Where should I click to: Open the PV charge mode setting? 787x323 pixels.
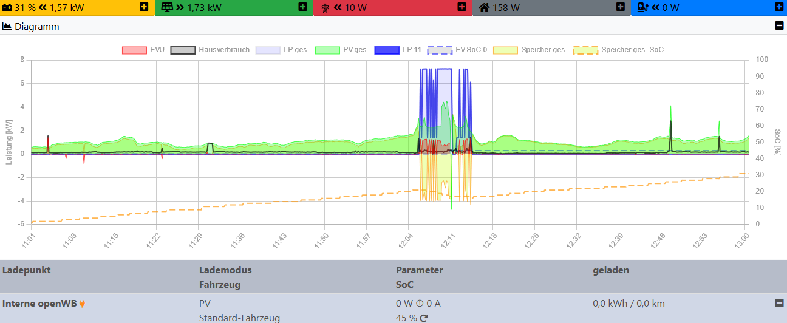205,303
